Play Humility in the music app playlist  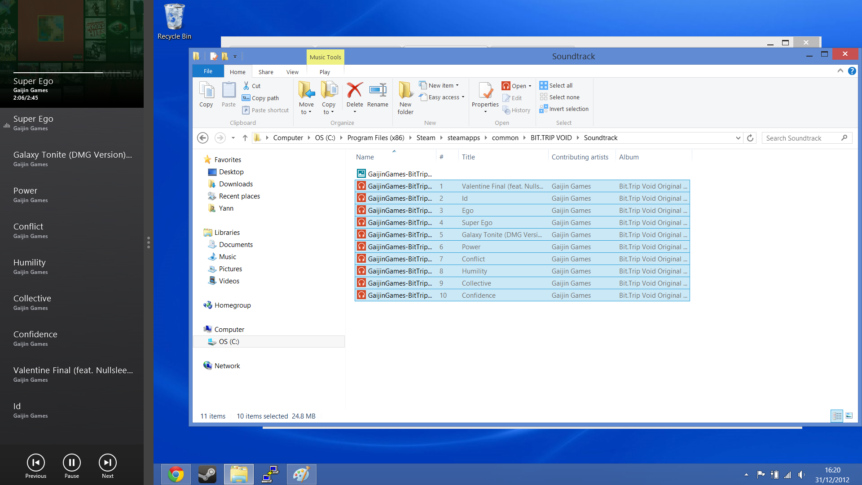[x=72, y=266]
